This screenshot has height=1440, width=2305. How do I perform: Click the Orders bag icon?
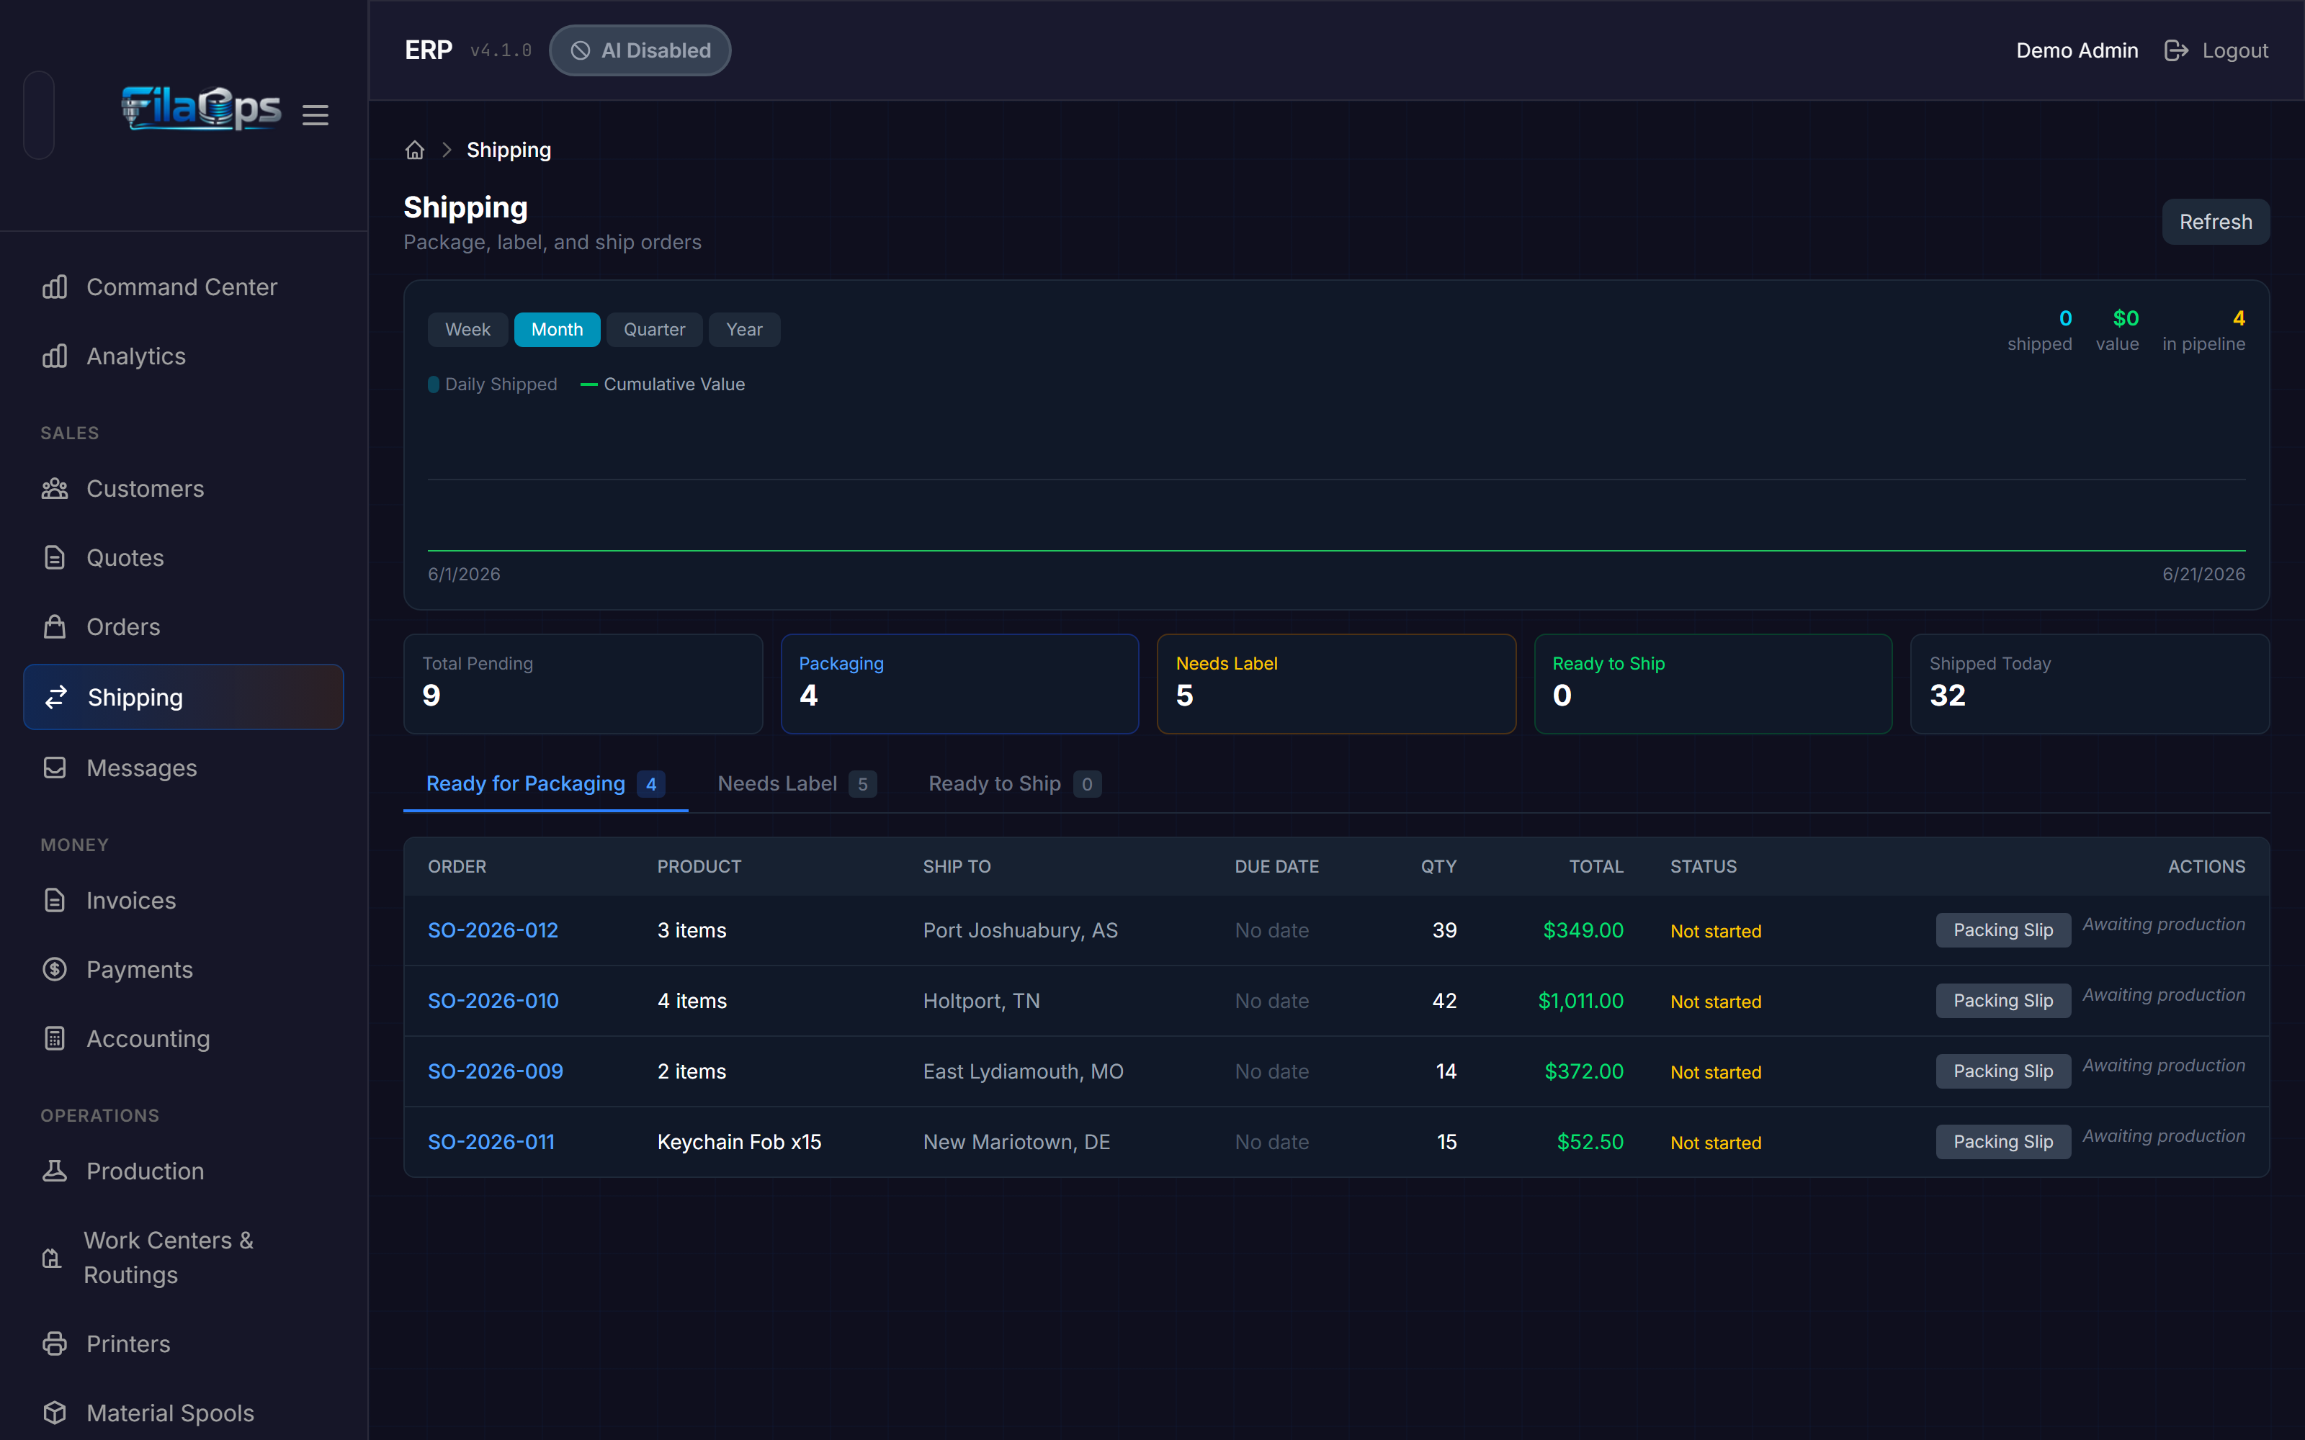pos(55,626)
